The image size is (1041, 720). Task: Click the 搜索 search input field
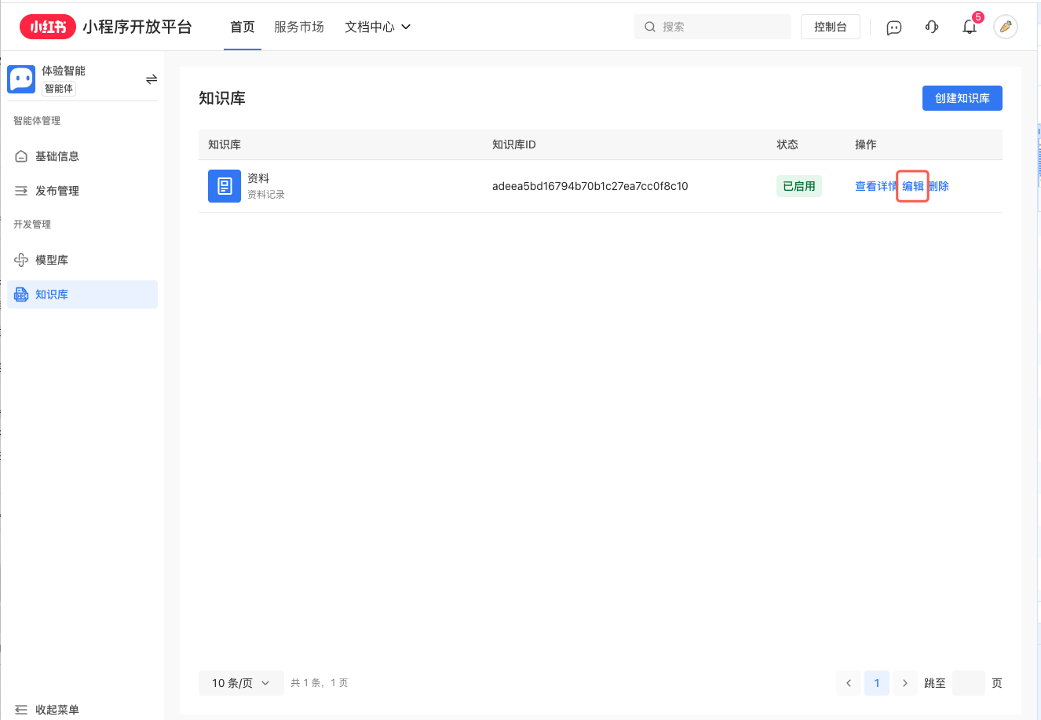[x=712, y=26]
